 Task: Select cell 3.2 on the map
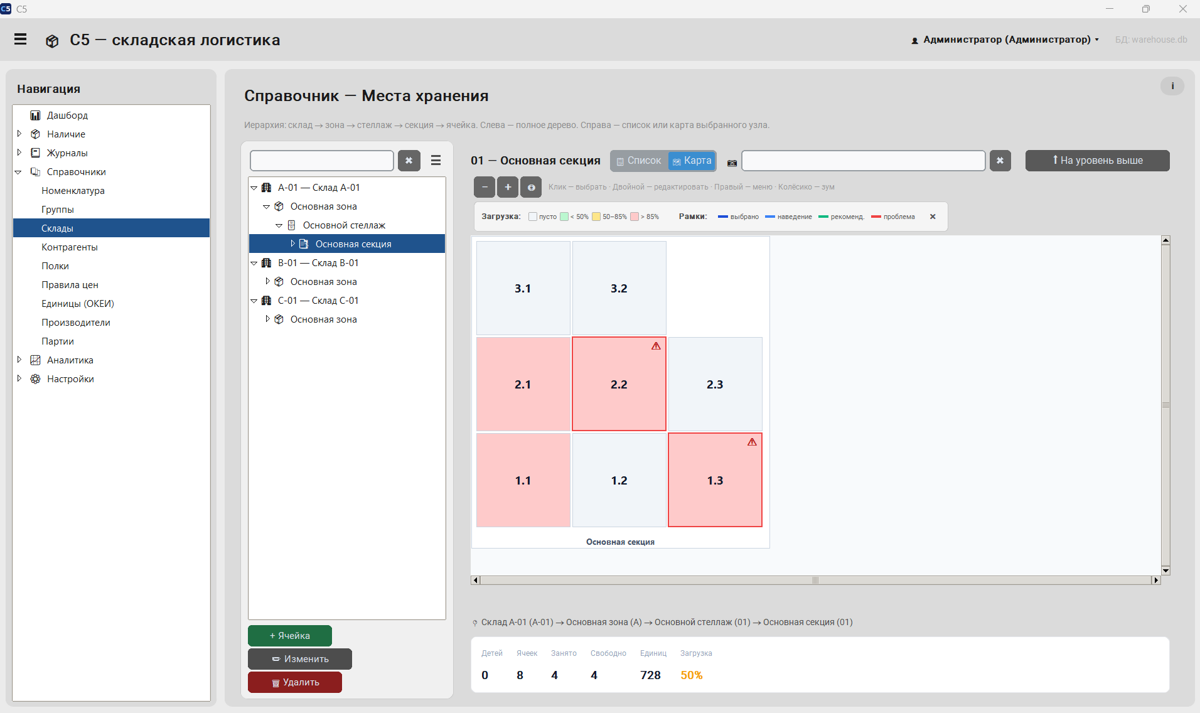619,288
